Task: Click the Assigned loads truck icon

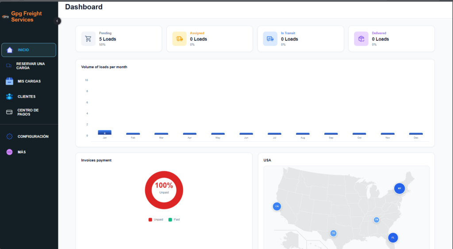Action: [x=179, y=39]
